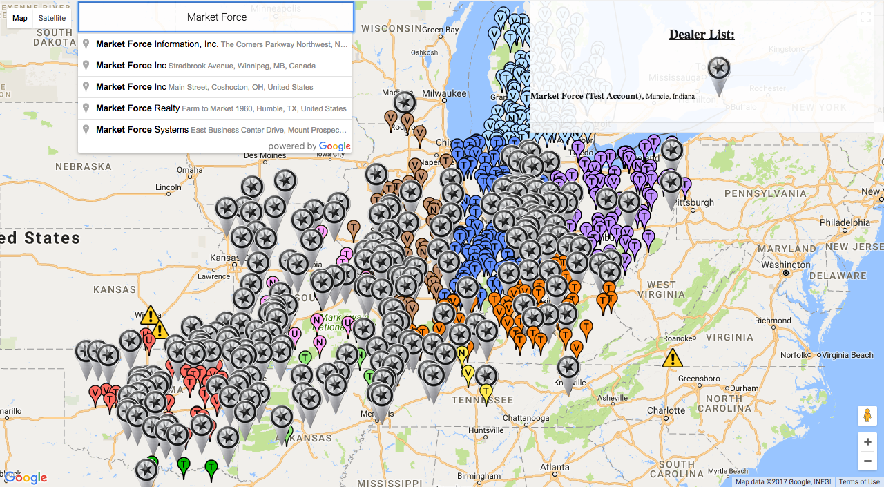Image resolution: width=884 pixels, height=487 pixels.
Task: Select Market Force Realty in Humble, TX
Action: pos(215,108)
